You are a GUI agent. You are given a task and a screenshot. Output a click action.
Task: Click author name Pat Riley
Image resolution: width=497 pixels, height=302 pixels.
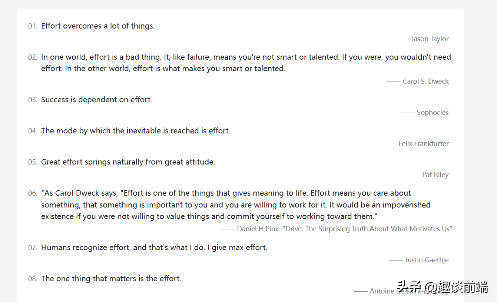(x=435, y=175)
